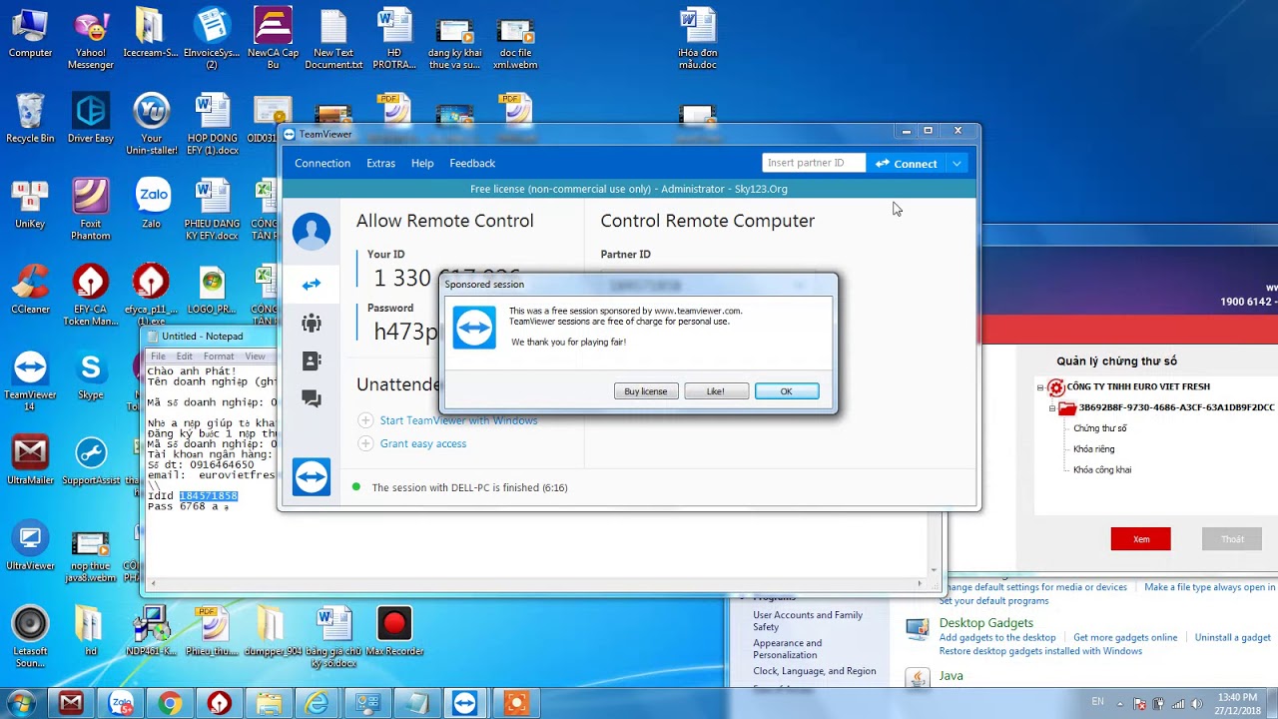Image resolution: width=1278 pixels, height=719 pixels.
Task: Open TeamViewer Connection menu
Action: [322, 163]
